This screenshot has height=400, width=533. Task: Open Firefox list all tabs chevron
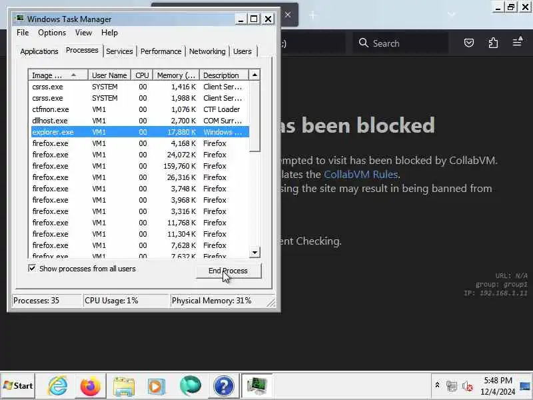[x=452, y=14]
